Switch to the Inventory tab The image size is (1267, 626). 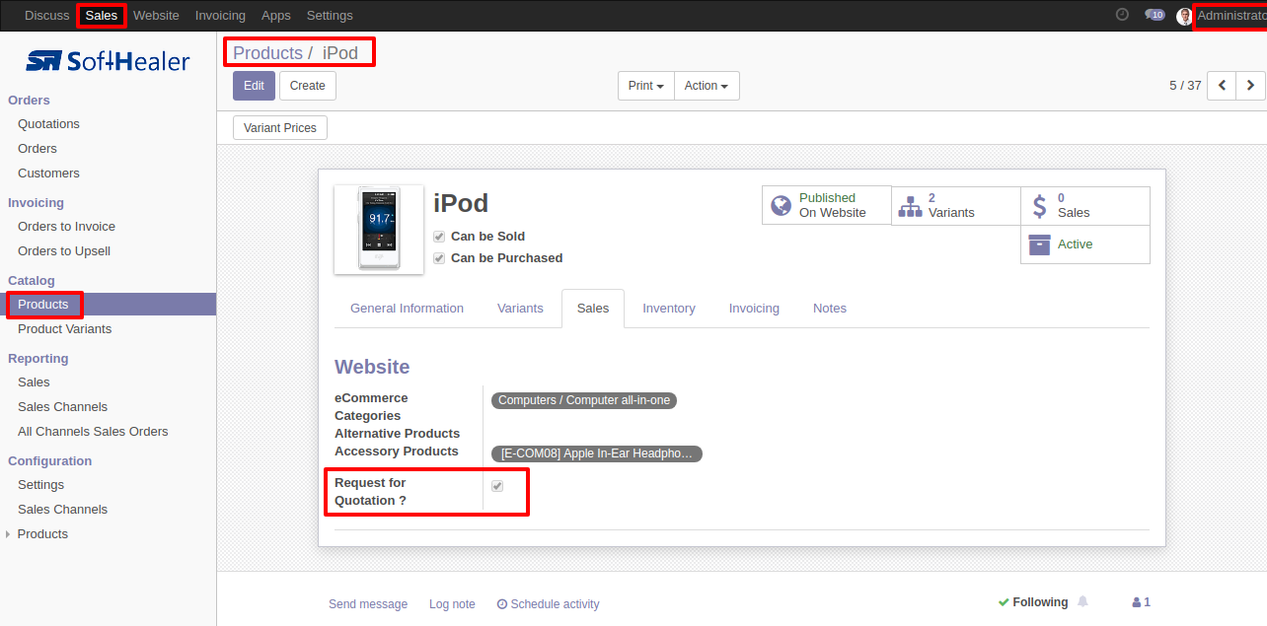pyautogui.click(x=669, y=309)
